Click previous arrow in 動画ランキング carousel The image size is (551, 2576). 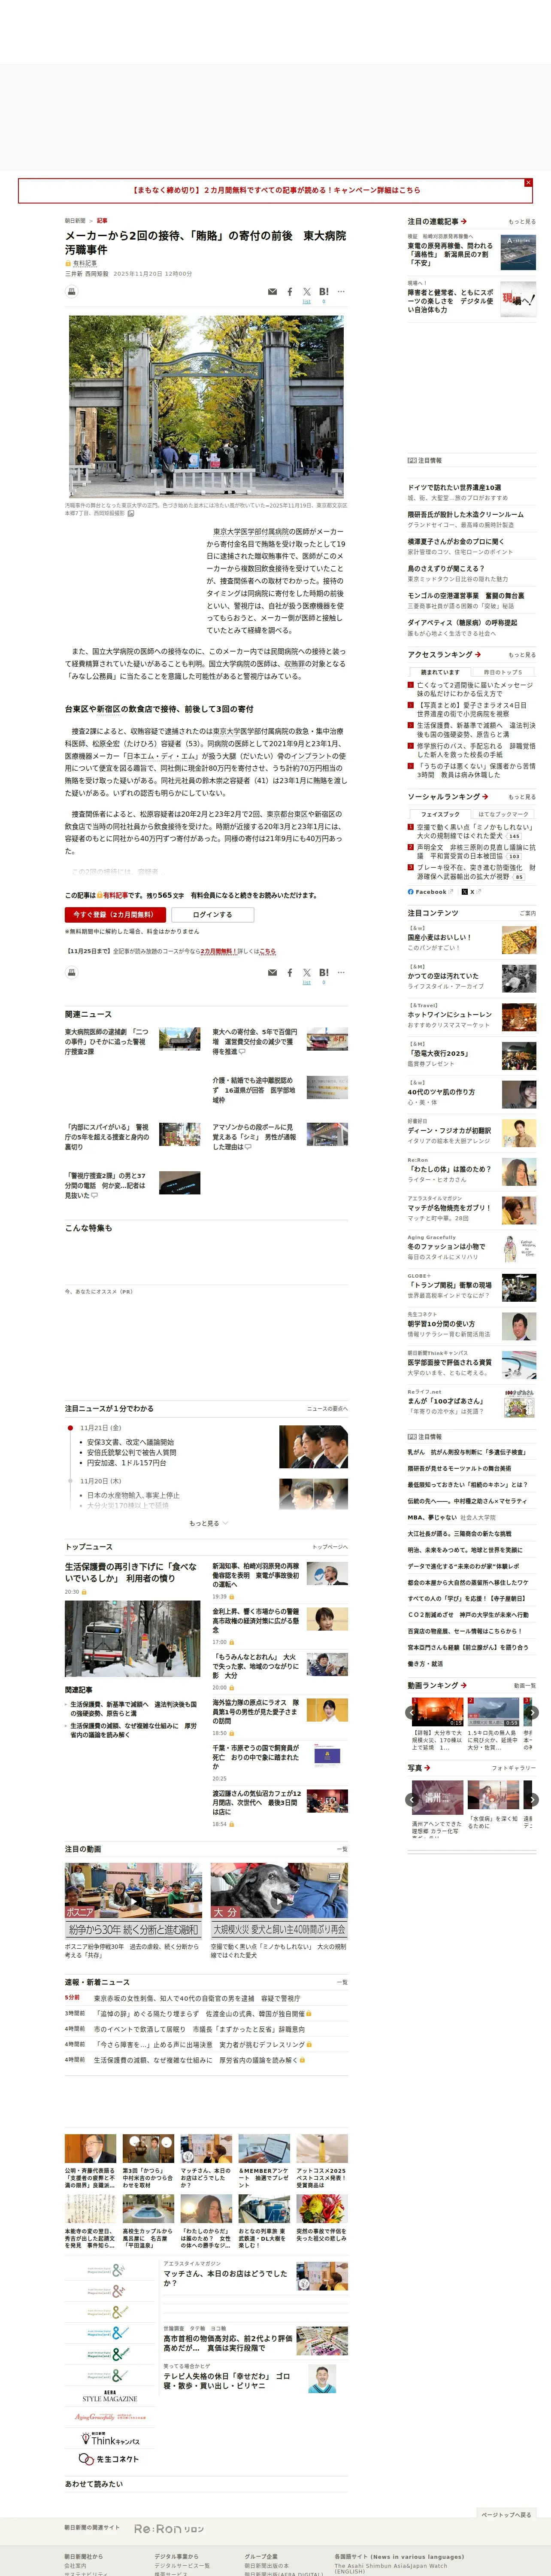pos(412,1714)
